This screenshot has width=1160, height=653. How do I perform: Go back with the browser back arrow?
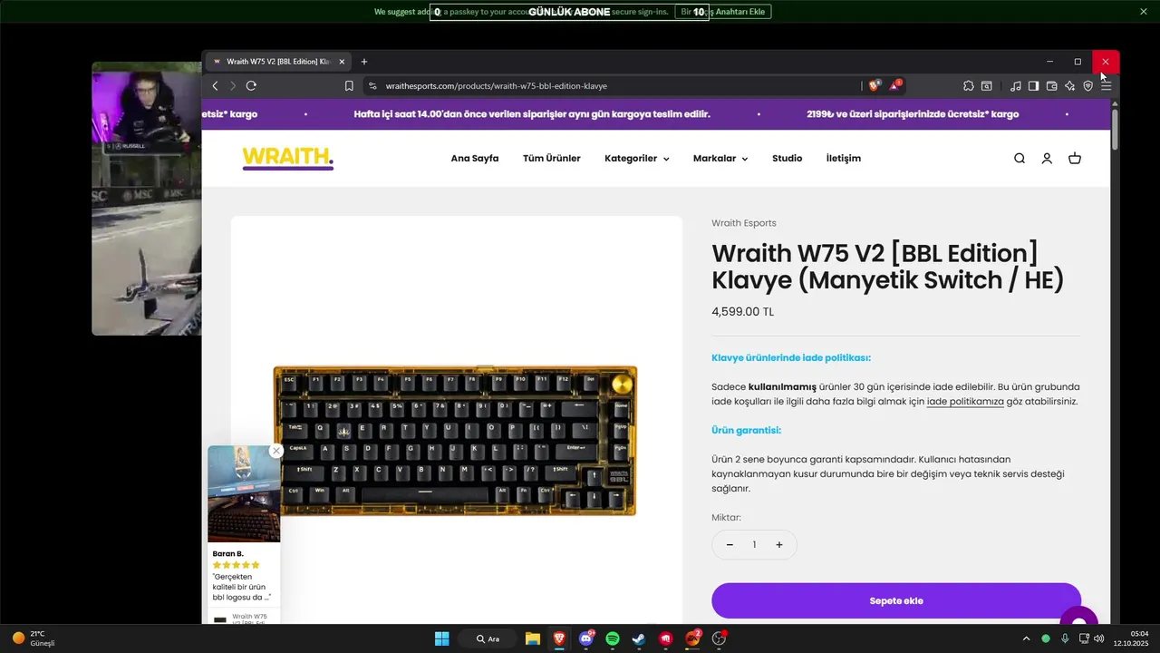(x=215, y=86)
